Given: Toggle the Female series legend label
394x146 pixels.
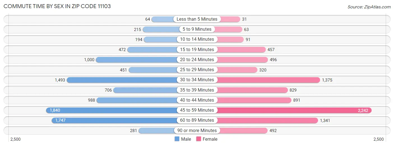Looking at the screenshot, I should (210, 139).
